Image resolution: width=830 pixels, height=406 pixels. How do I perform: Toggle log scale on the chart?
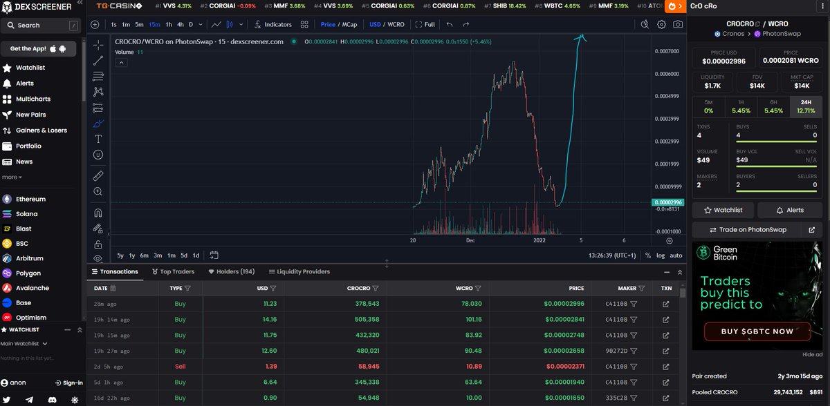[x=661, y=255]
